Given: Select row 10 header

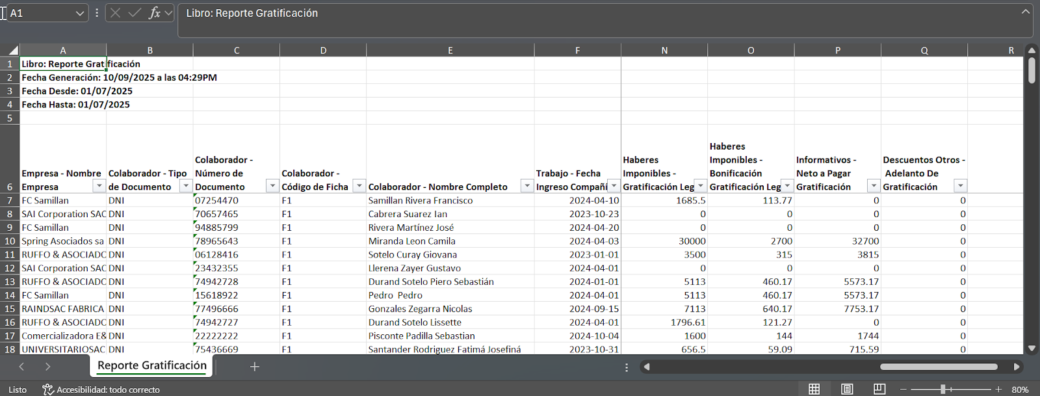Looking at the screenshot, I should tap(10, 241).
